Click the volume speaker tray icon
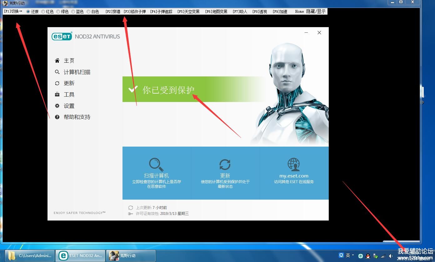Screen dimensions: 435x262 391,256
